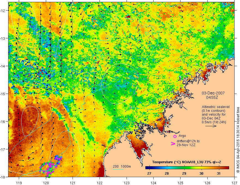Click colorbar tick label 30
The image size is (240, 185).
pos(202,173)
